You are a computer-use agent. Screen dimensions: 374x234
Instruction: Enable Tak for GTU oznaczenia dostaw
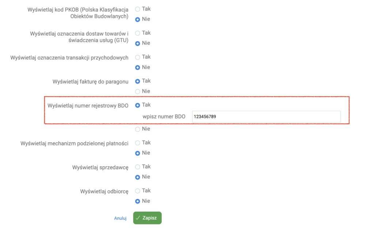coord(138,33)
